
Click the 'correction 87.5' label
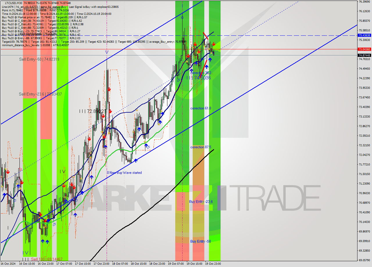pyautogui.click(x=201, y=147)
